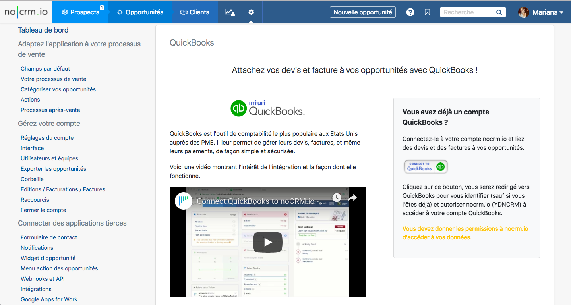The width and height of the screenshot is (571, 305).
Task: Open Utilisateurs et équipes in the sidebar
Action: (49, 158)
